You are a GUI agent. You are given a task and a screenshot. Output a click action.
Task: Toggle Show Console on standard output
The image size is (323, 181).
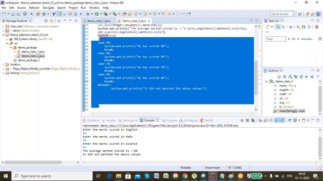click(277, 120)
